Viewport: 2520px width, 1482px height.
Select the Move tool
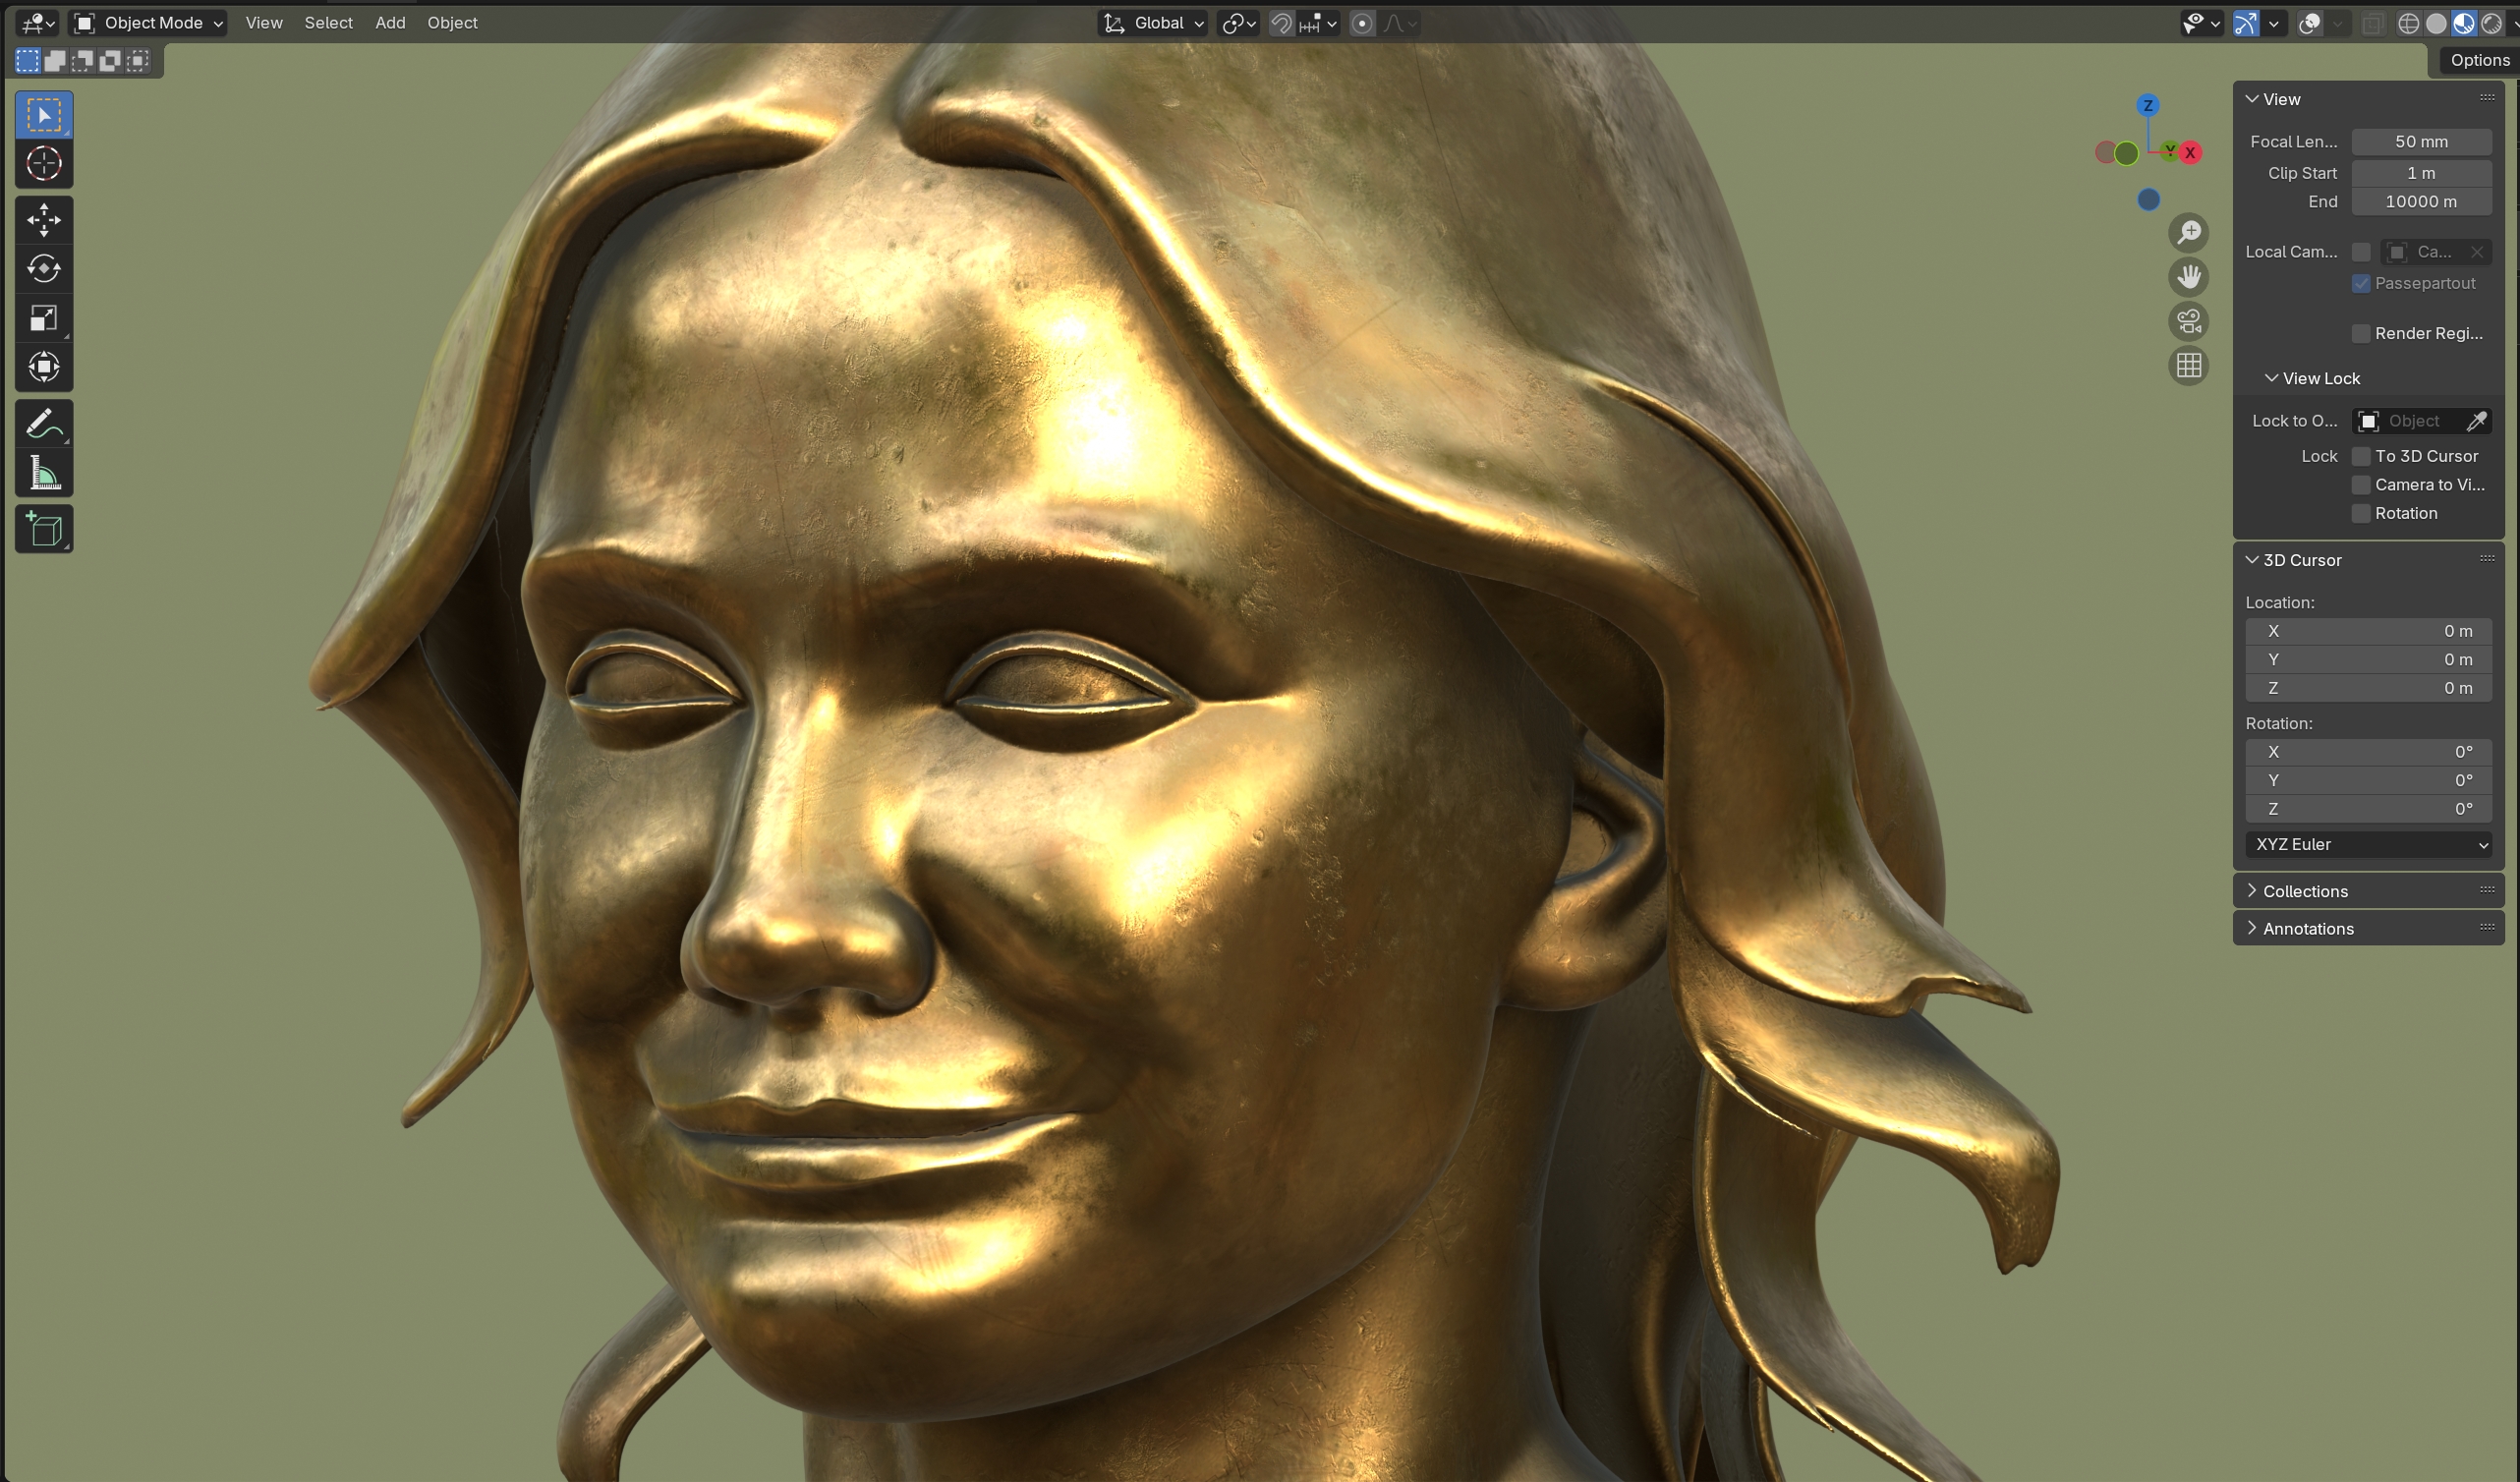pos(44,220)
